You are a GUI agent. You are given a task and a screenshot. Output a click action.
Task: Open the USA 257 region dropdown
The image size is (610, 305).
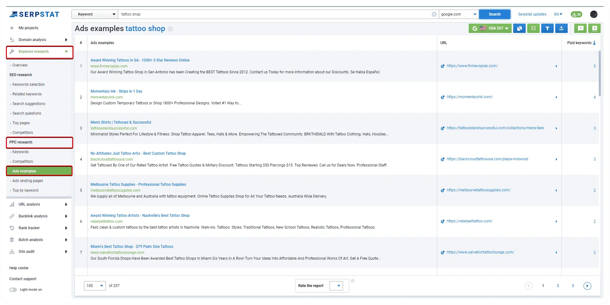click(490, 28)
